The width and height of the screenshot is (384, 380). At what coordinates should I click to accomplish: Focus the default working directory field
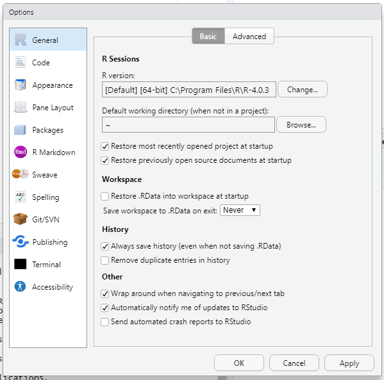click(188, 124)
